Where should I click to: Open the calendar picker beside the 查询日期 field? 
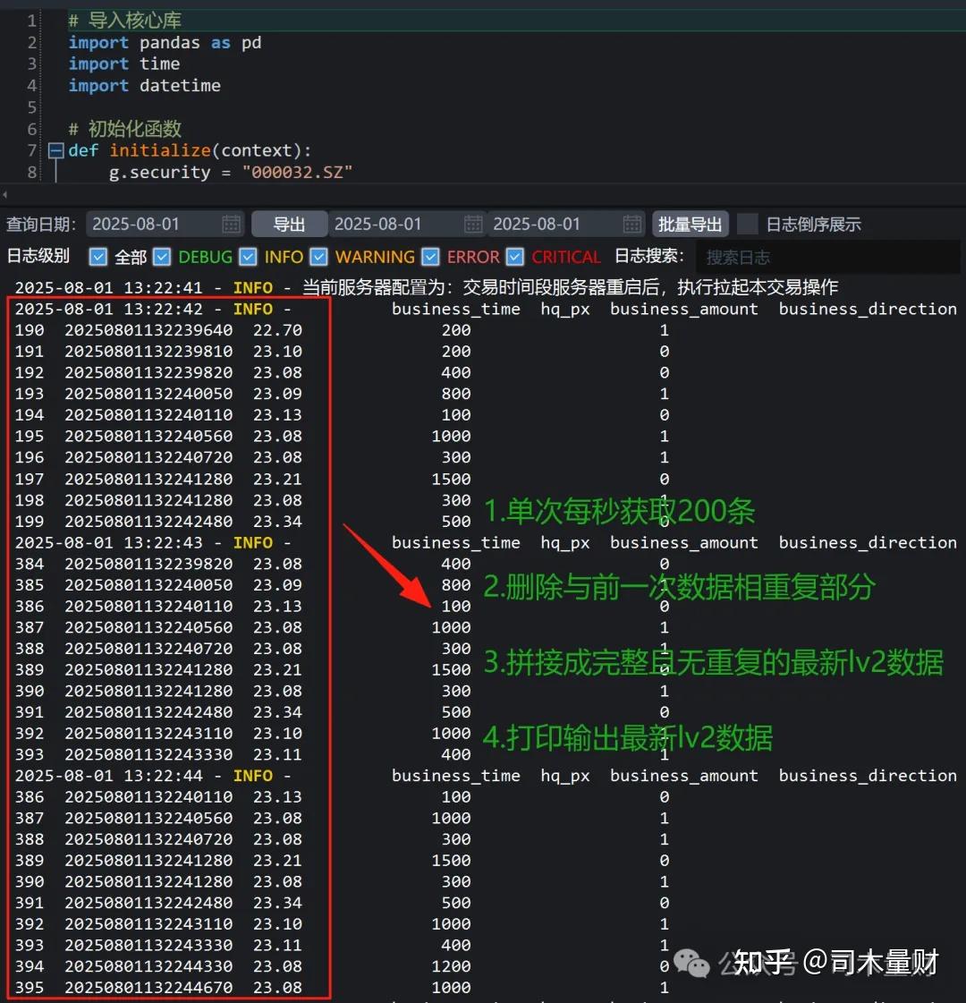coord(230,224)
